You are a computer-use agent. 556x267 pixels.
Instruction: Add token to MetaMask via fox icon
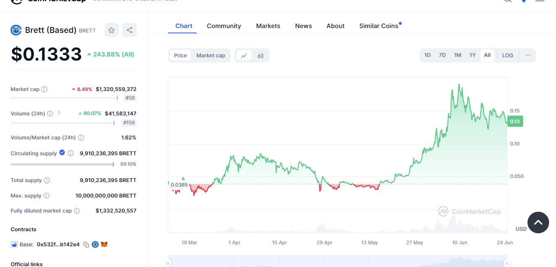104,245
